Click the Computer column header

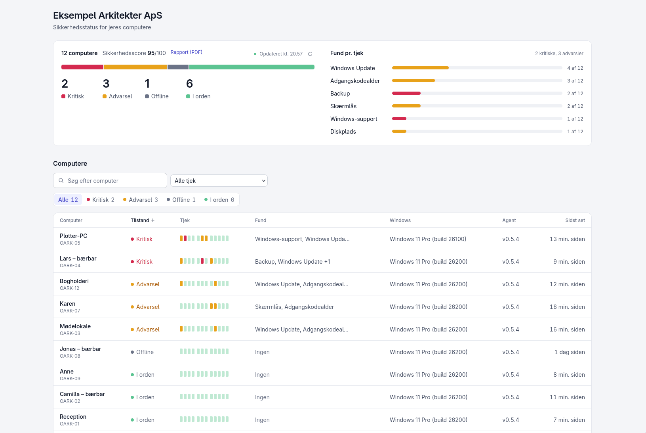tap(71, 220)
